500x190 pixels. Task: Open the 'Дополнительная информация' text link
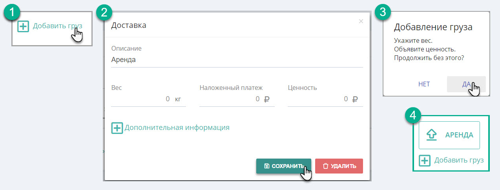point(177,128)
